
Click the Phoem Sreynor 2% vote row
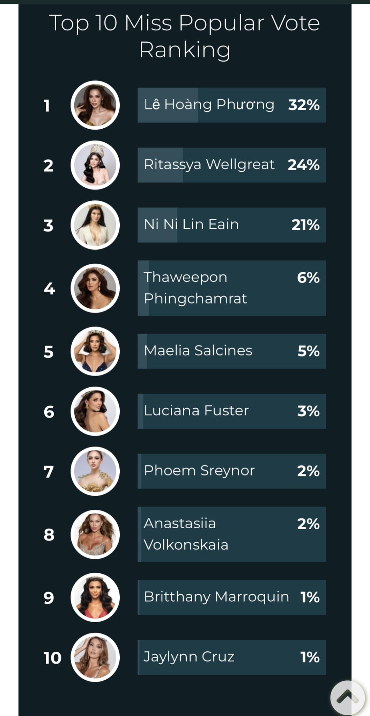(x=232, y=471)
